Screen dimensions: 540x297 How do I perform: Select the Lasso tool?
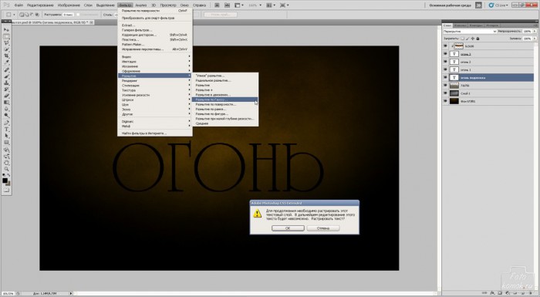click(x=6, y=43)
